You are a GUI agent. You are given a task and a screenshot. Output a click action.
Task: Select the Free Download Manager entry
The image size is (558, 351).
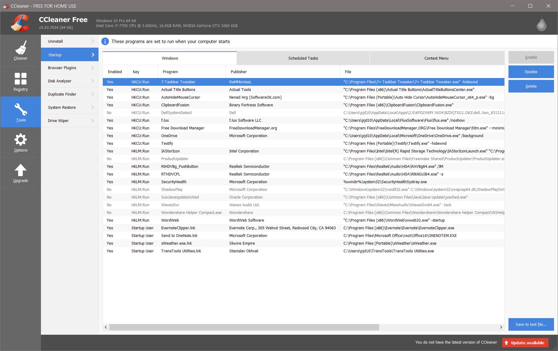[303, 128]
